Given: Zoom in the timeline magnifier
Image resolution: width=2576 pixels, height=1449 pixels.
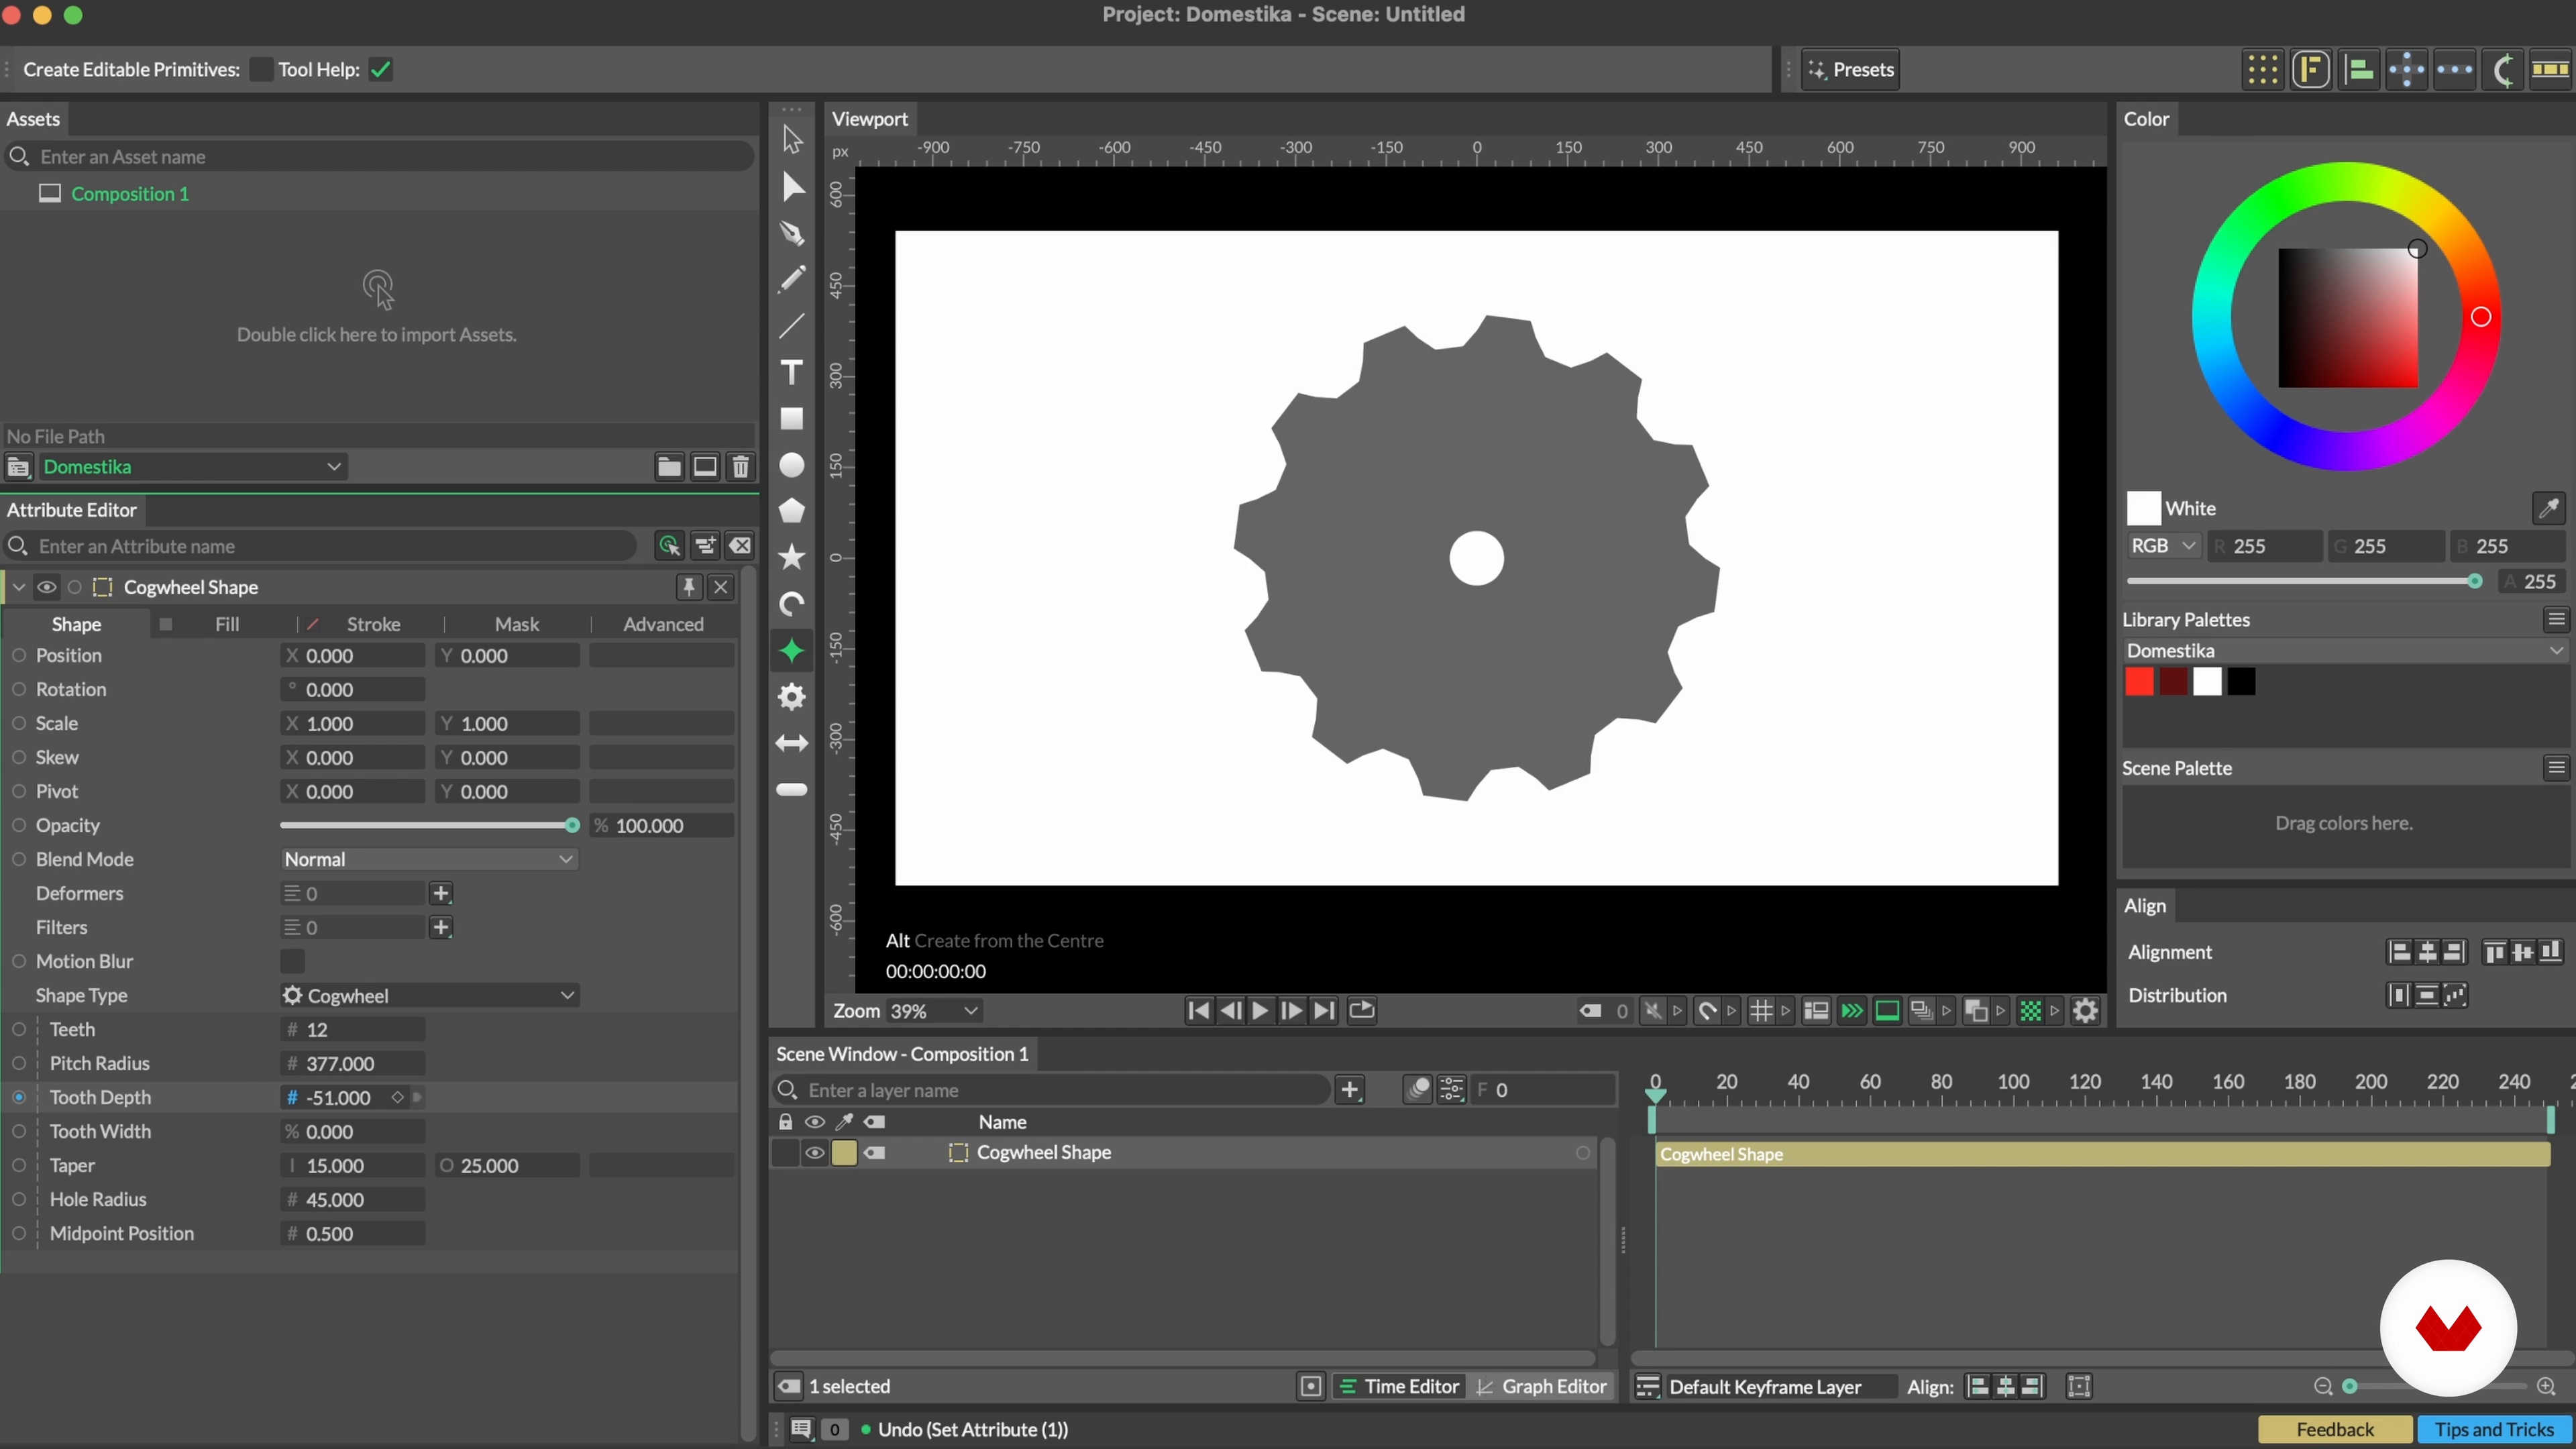Looking at the screenshot, I should pos(2546,1387).
